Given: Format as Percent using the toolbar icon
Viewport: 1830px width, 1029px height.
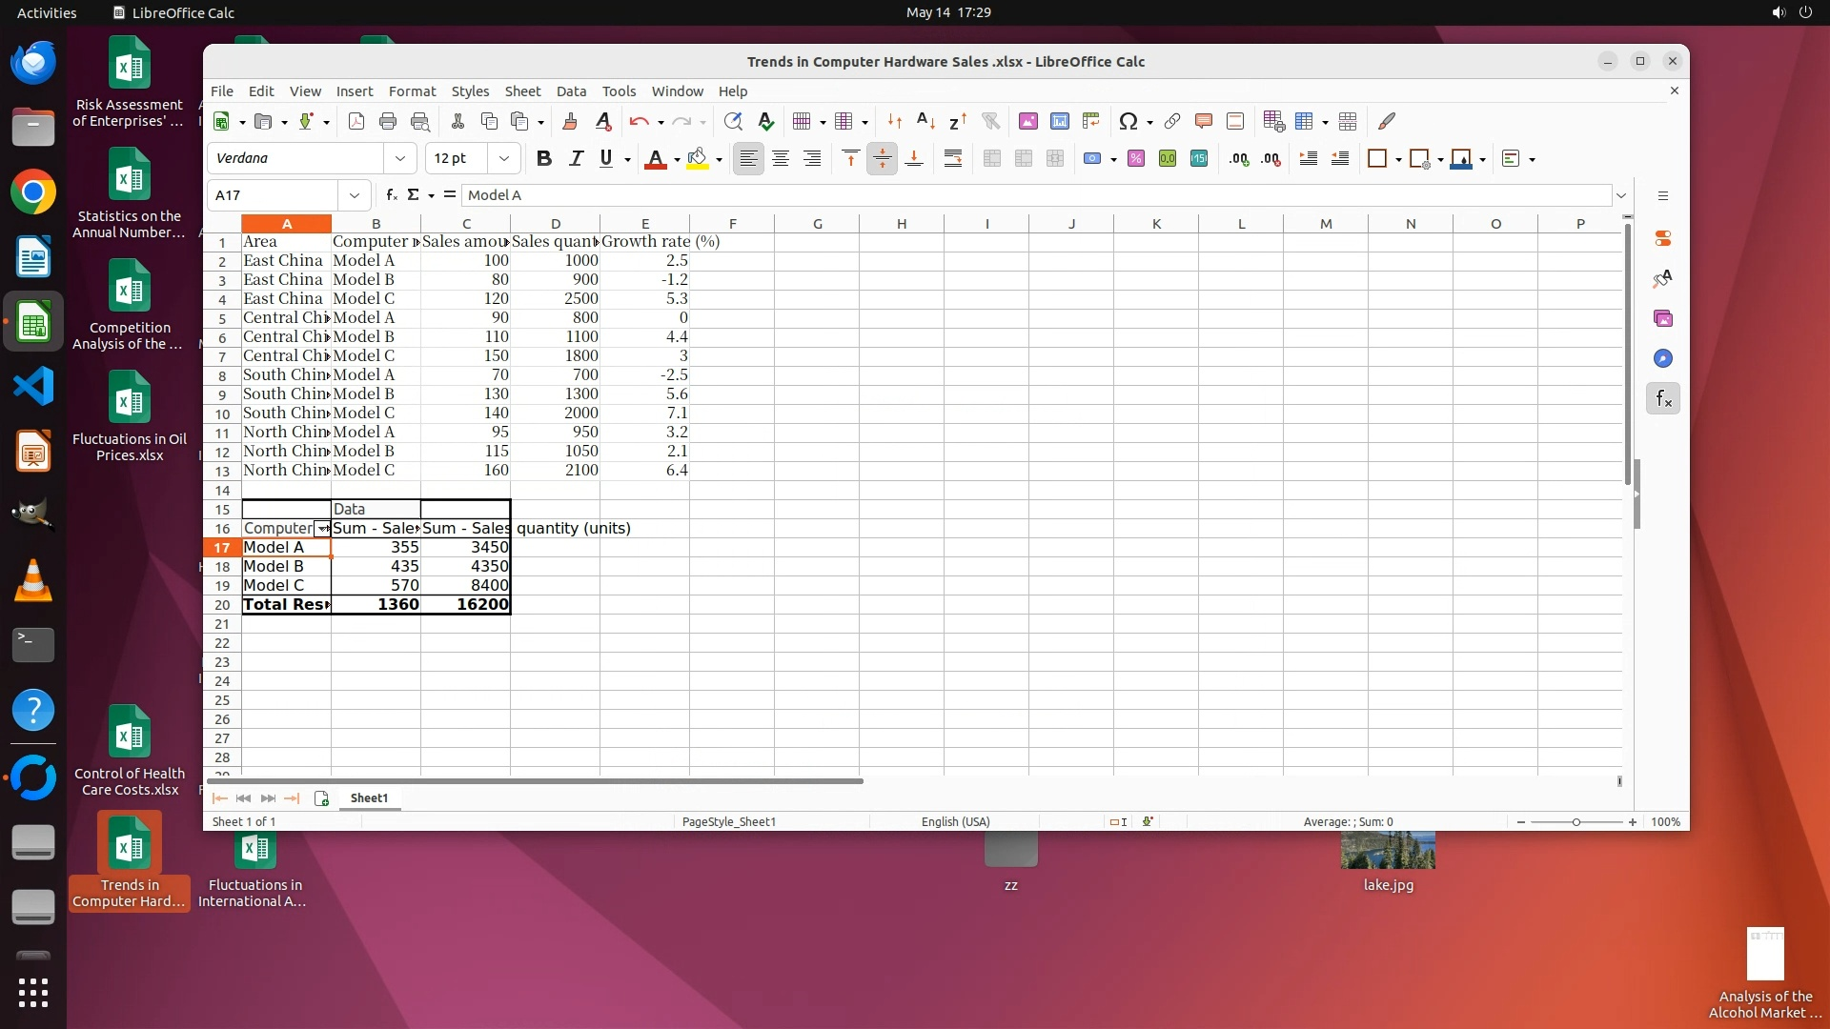Looking at the screenshot, I should pyautogui.click(x=1135, y=159).
